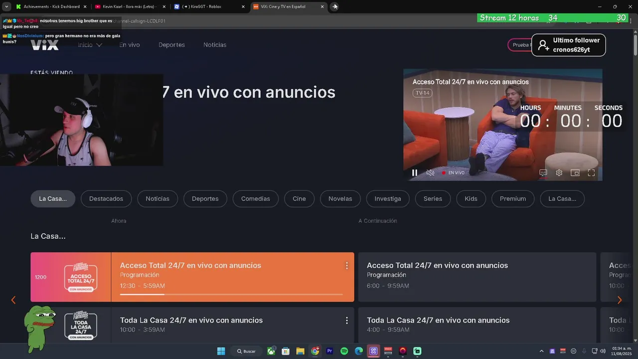Select the Premium category chip
The image size is (638, 359).
point(513,198)
